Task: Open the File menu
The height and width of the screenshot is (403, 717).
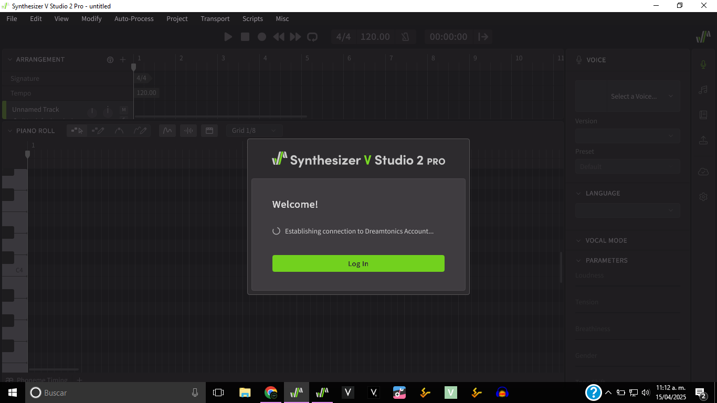Action: pyautogui.click(x=12, y=18)
